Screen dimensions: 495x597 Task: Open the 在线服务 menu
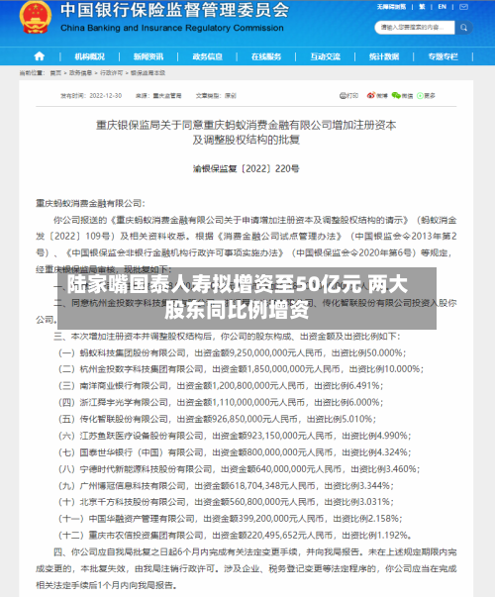pos(266,56)
